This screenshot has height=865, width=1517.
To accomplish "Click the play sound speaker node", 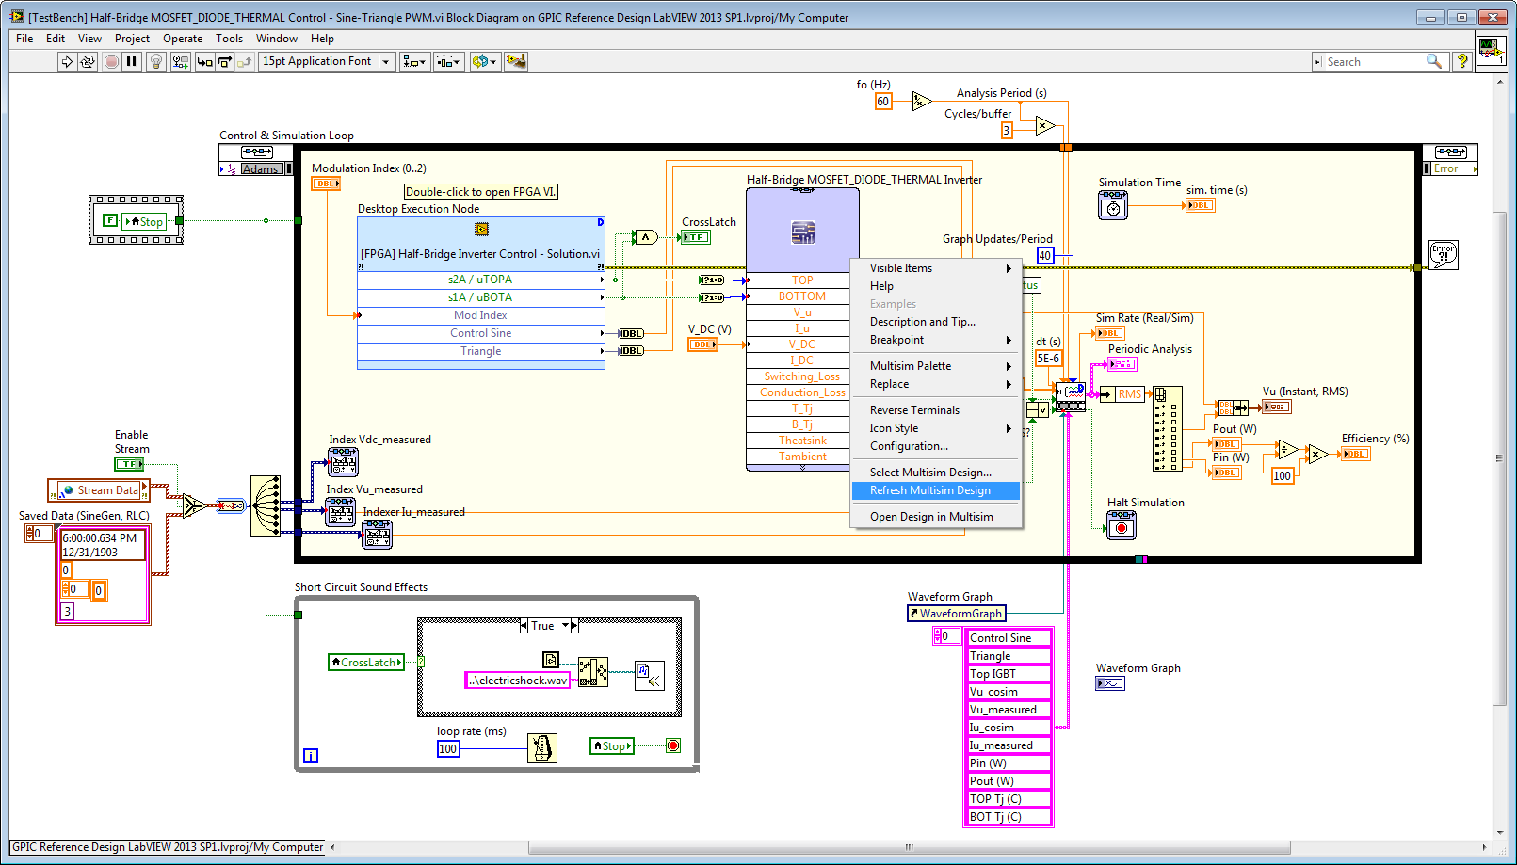I will 650,675.
